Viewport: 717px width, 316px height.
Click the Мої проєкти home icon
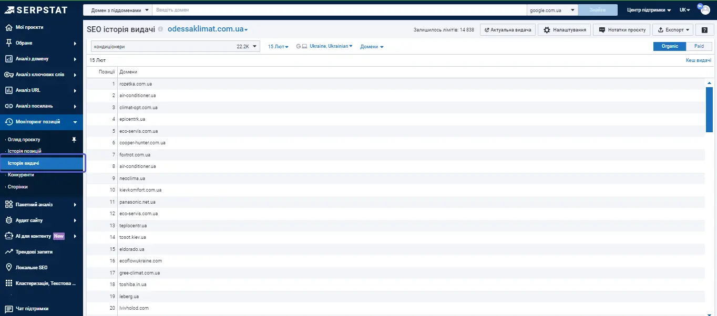[8, 27]
